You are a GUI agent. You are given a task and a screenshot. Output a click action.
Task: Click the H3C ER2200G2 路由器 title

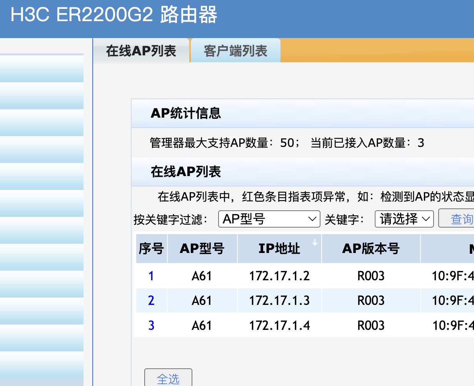coord(114,15)
